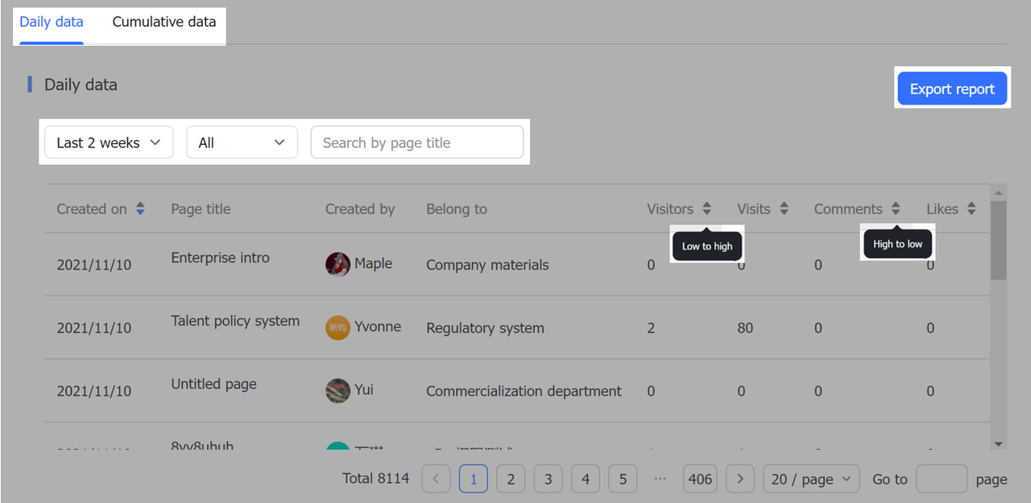Click Maple's profile avatar
The width and height of the screenshot is (1031, 503).
[x=337, y=264]
